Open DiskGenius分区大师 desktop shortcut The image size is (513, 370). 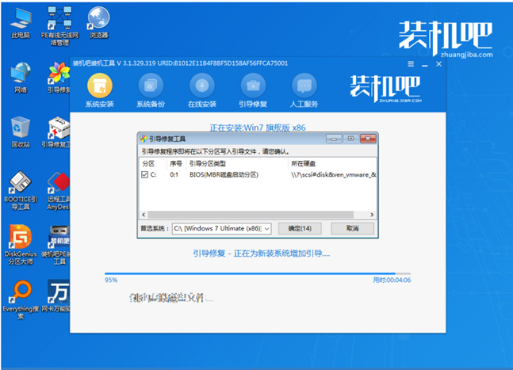tap(21, 245)
